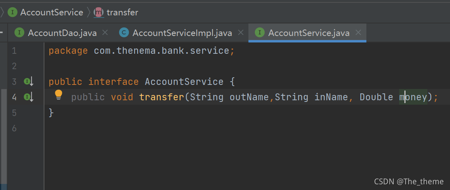Click the package name com.thenema.bank.service

[162, 51]
